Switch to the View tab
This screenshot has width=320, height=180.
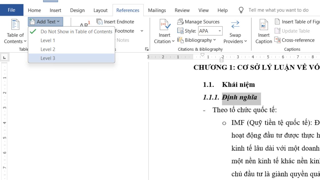click(x=203, y=10)
